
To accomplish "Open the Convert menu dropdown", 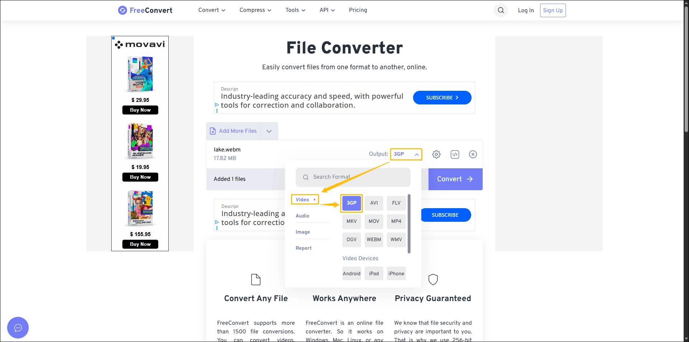I will 212,10.
